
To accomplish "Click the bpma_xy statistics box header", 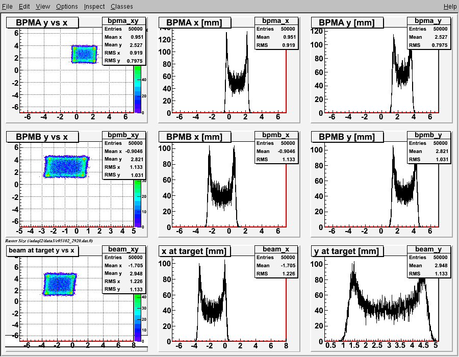I will (x=124, y=21).
